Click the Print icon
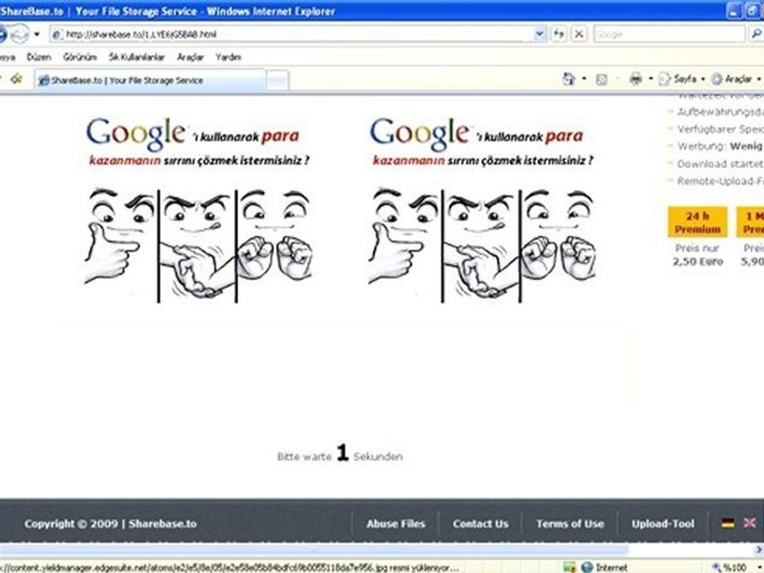This screenshot has height=573, width=764. pyautogui.click(x=635, y=79)
